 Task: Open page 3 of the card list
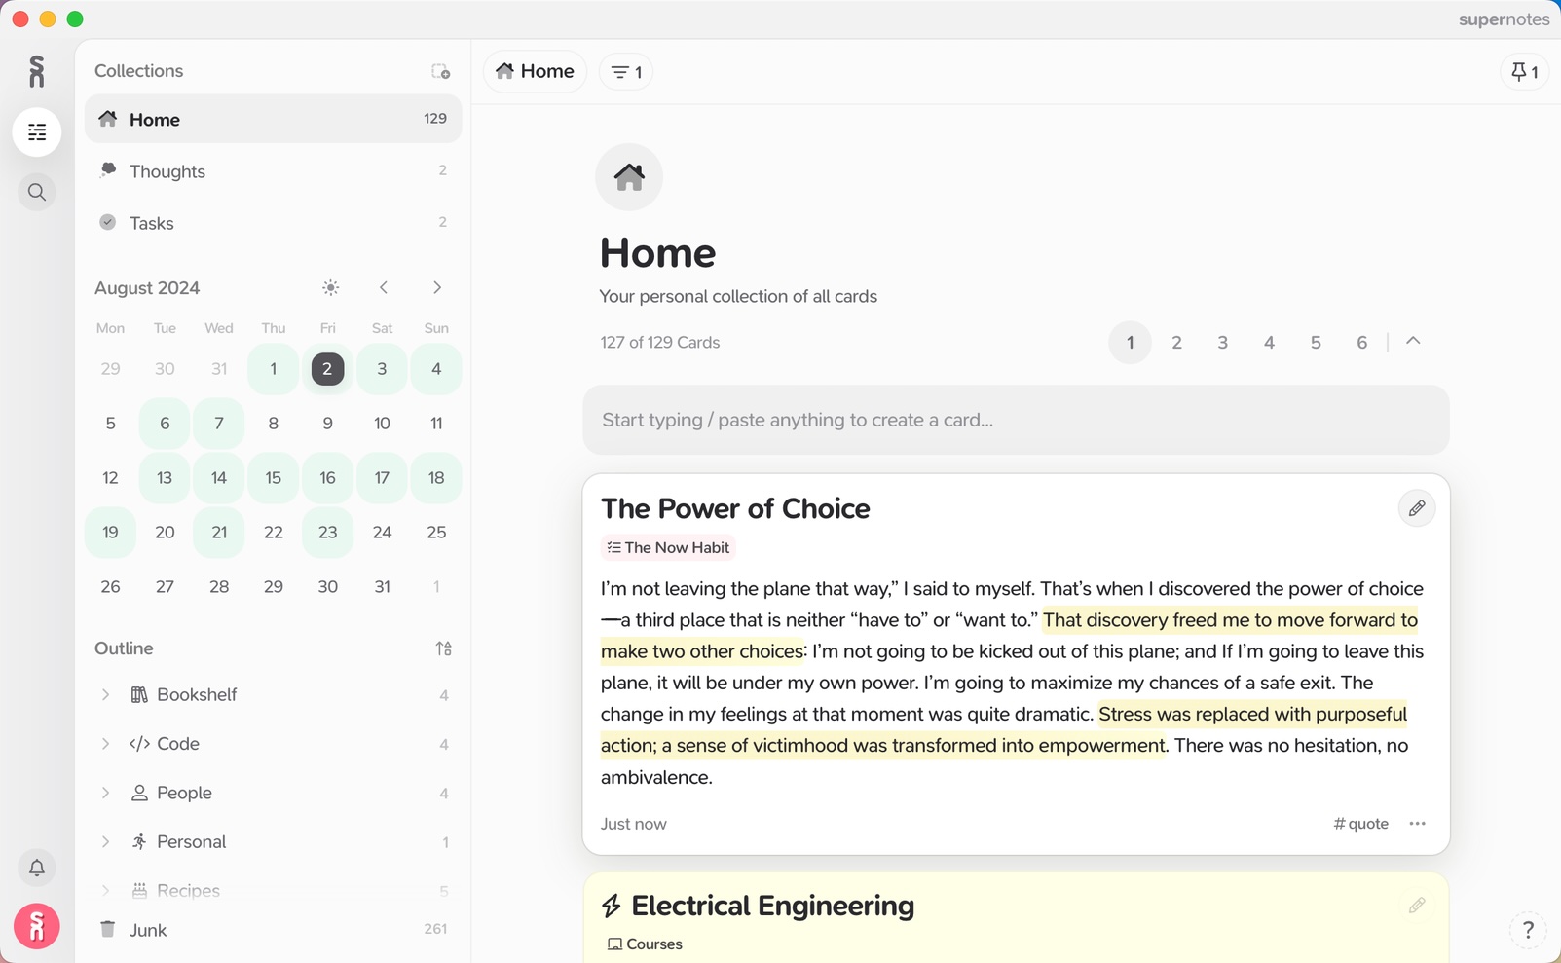tap(1222, 342)
